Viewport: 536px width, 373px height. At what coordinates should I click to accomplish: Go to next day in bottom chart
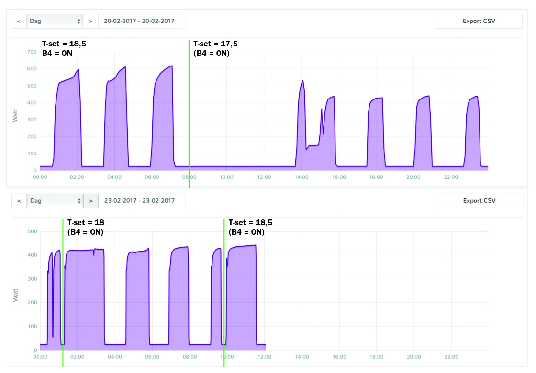(x=91, y=201)
